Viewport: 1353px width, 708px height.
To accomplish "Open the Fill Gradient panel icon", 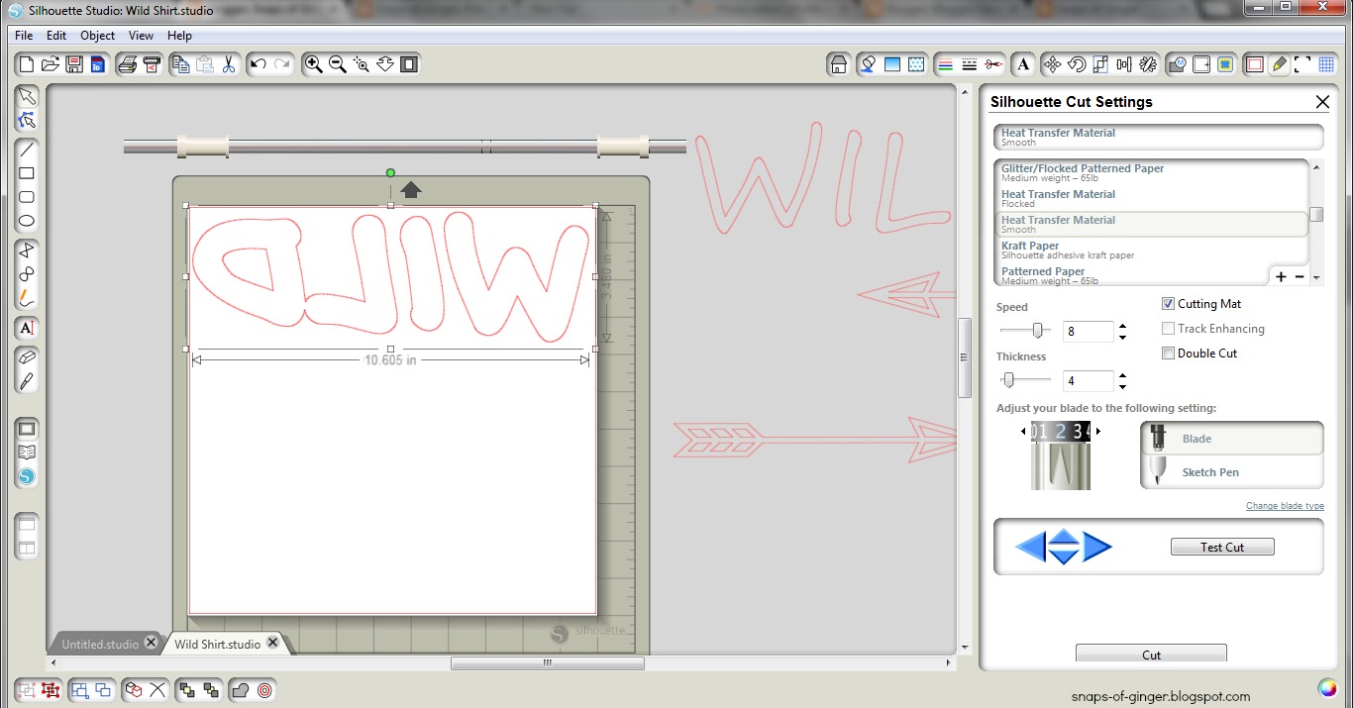I will (x=892, y=64).
